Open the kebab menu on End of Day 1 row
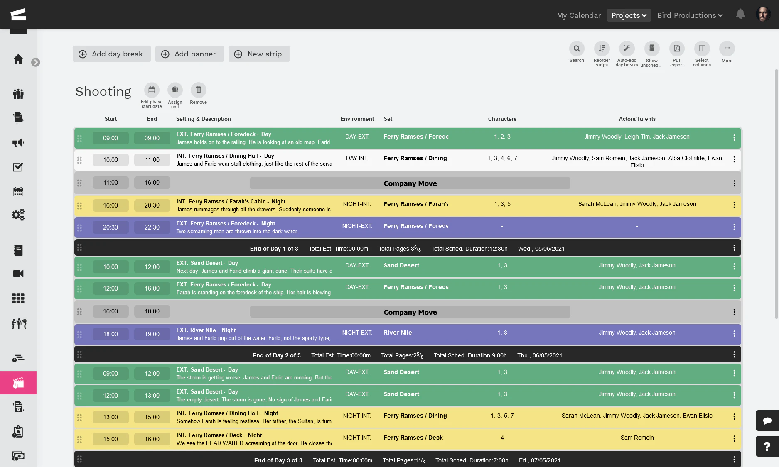 coord(734,247)
